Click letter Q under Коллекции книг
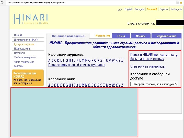 click(95, 85)
